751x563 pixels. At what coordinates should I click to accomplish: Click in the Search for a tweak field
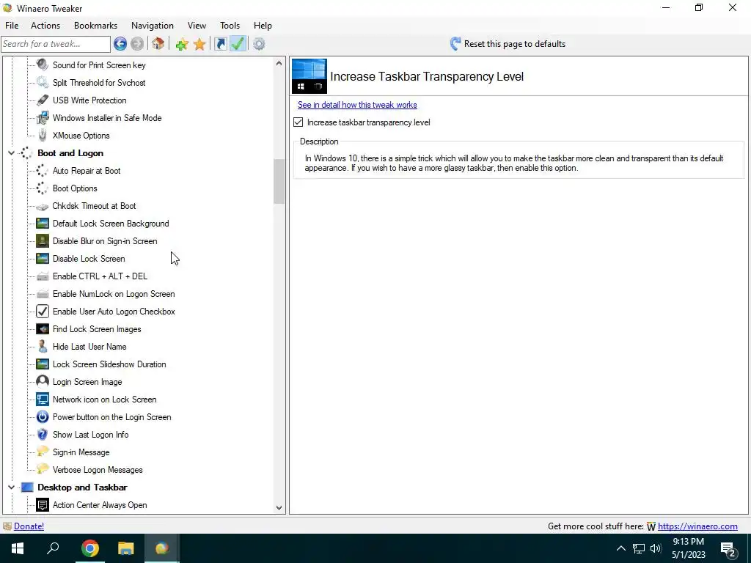[x=56, y=44]
